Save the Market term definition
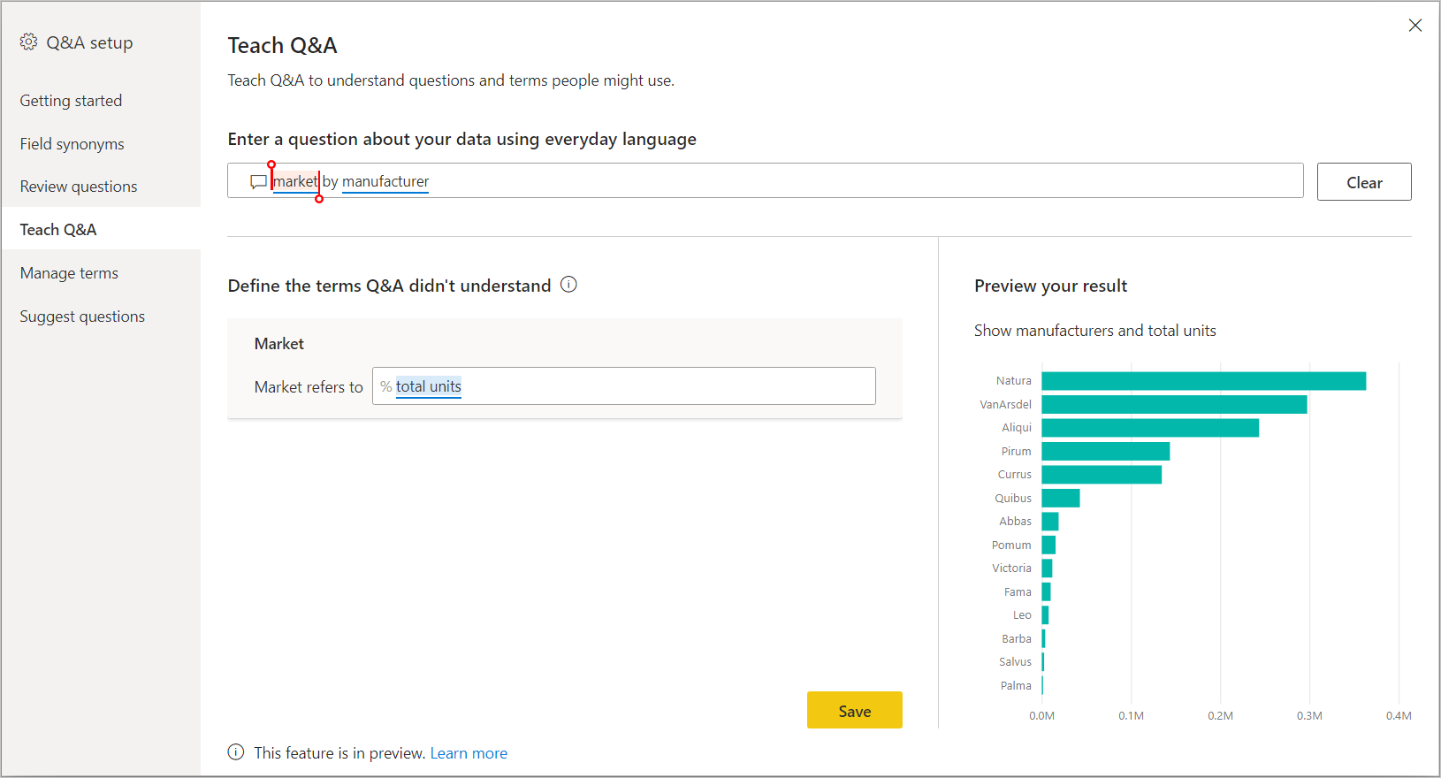Screen dimensions: 1441x778 (854, 711)
